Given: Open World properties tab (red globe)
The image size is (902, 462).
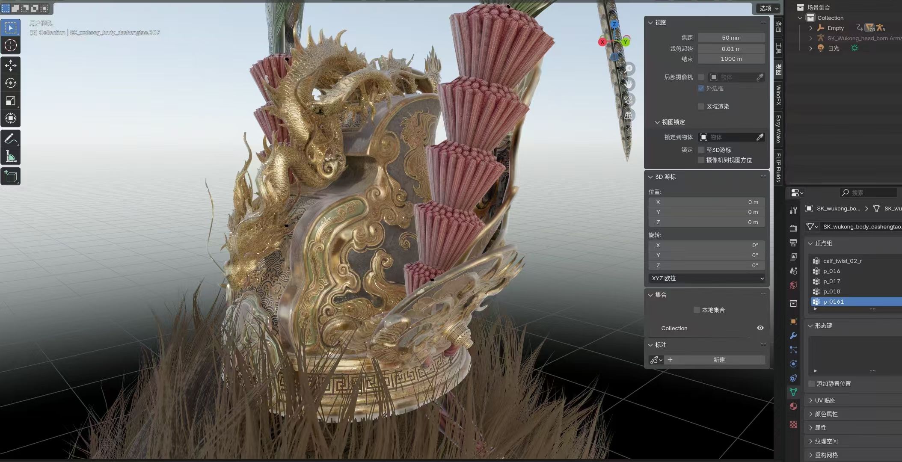Looking at the screenshot, I should tap(793, 285).
